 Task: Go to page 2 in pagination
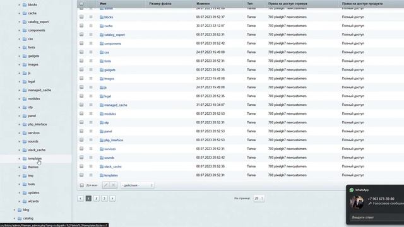pyautogui.click(x=97, y=199)
